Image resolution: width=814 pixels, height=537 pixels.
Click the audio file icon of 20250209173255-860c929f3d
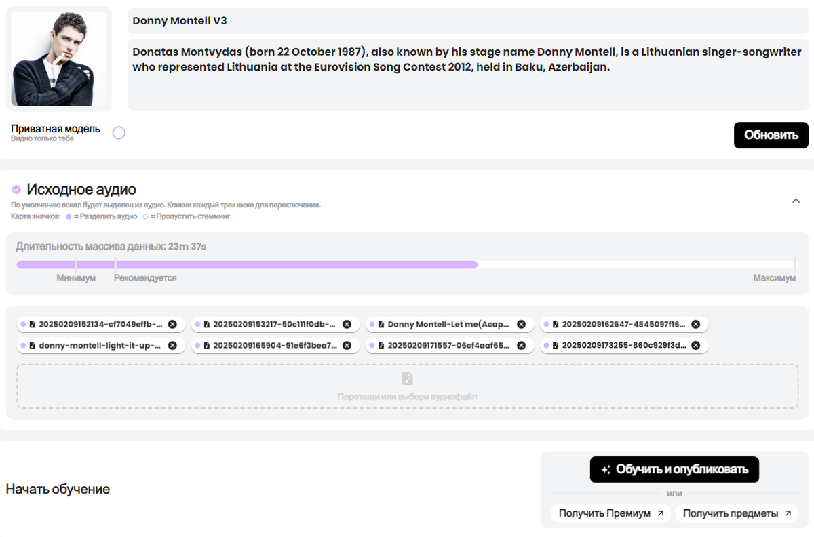click(556, 346)
